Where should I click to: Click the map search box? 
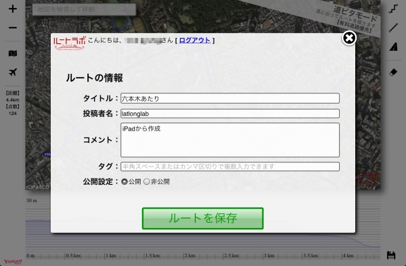tap(84, 9)
